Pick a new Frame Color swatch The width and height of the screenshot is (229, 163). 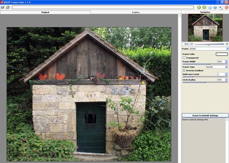pos(222,54)
